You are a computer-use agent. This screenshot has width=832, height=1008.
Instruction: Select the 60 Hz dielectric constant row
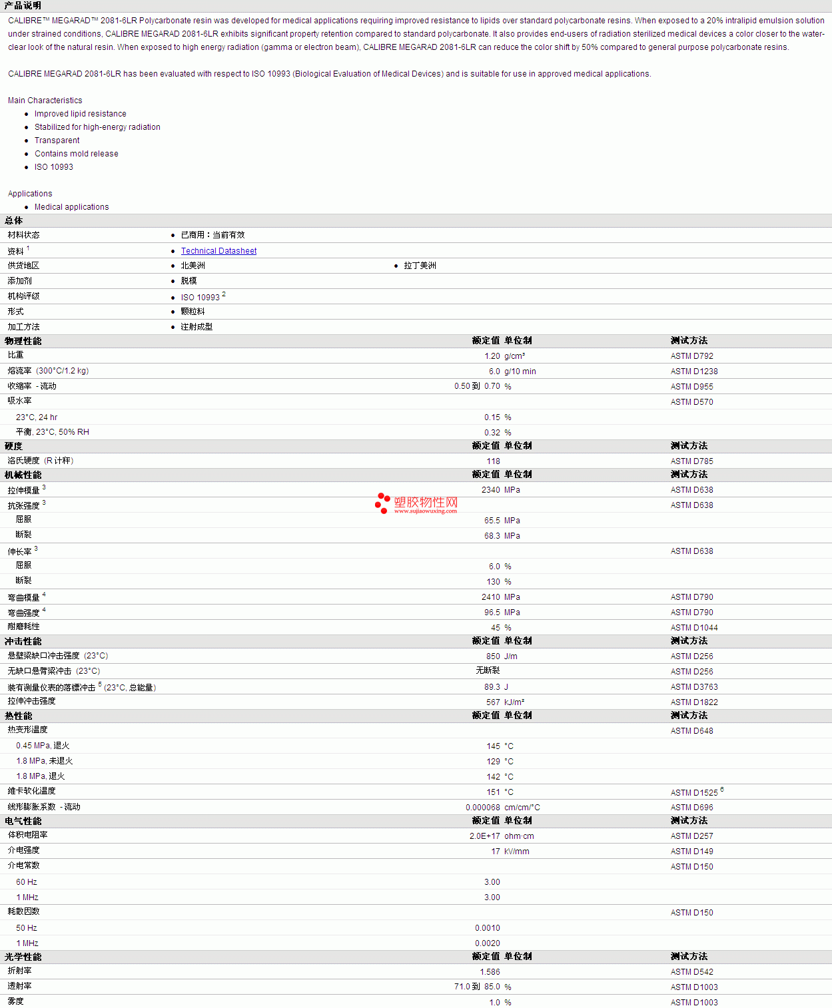coord(416,882)
